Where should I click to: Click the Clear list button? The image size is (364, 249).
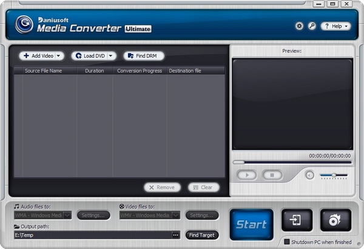click(x=204, y=187)
